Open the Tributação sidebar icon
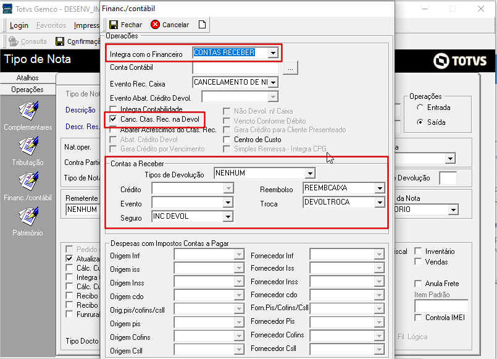Screen dimensions: 497x359 (28, 146)
